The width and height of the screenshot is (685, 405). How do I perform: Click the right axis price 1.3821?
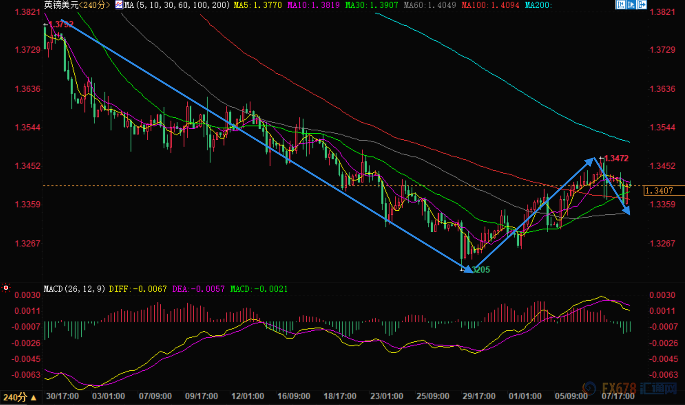663,12
